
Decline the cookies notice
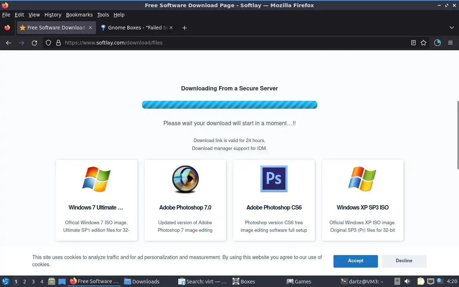pos(404,261)
